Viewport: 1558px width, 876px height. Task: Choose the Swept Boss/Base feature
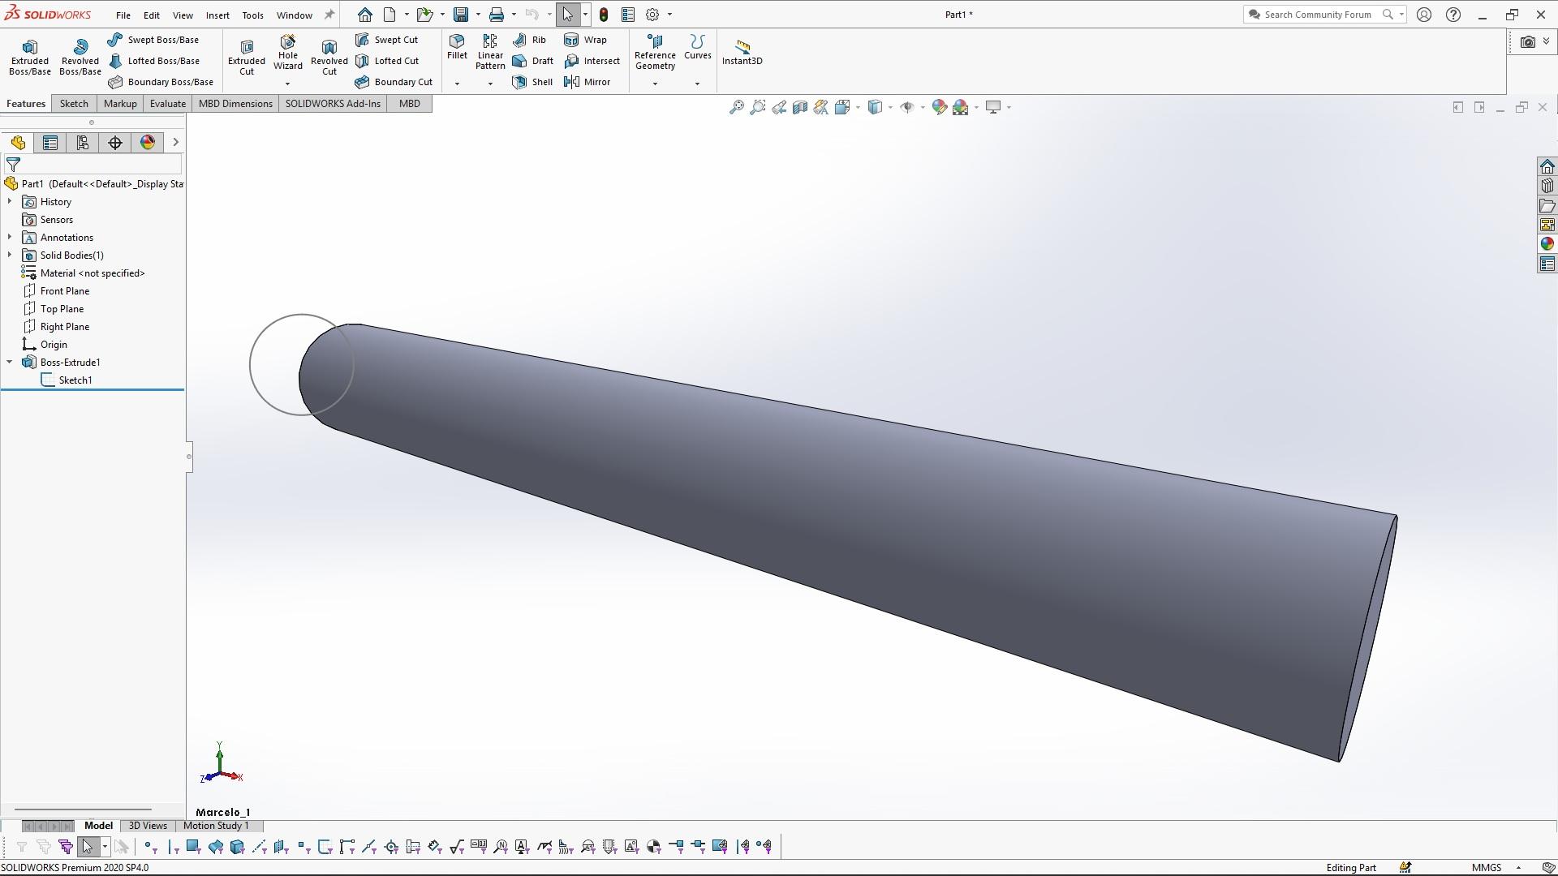[x=153, y=40]
